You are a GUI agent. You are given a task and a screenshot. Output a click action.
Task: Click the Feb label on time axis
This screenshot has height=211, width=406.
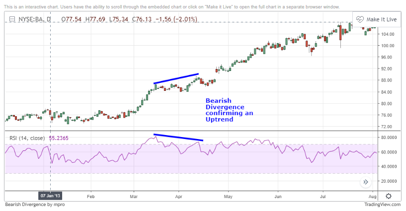coord(90,197)
